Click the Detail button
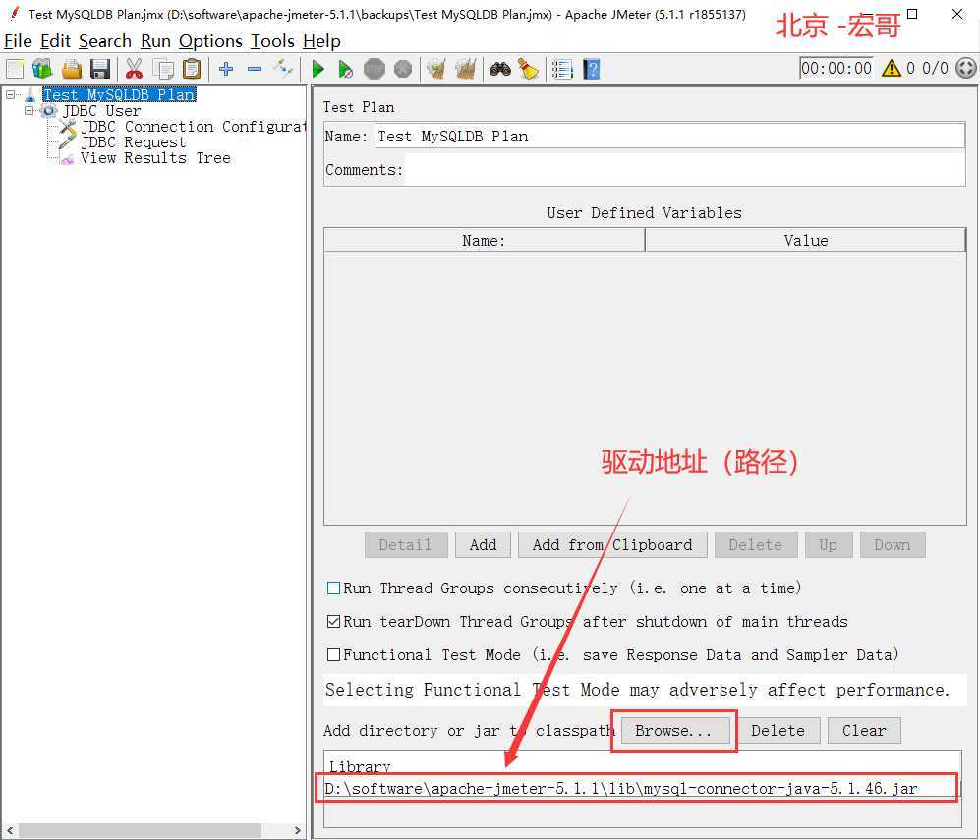This screenshot has width=980, height=840. (x=406, y=545)
